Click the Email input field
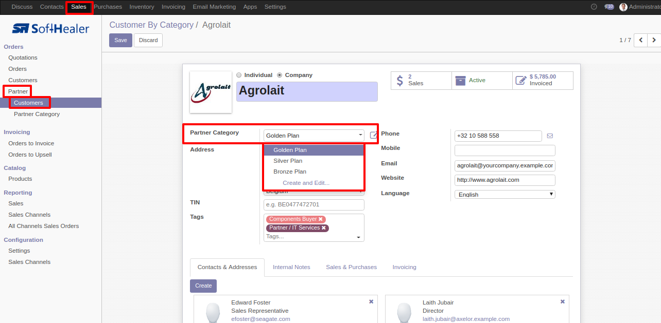Image resolution: width=661 pixels, height=323 pixels. click(505, 166)
